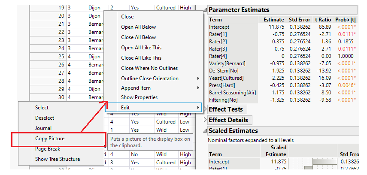Screen dimensions: 367x175
Task: Select Show Tree Structure option
Action: [58, 159]
